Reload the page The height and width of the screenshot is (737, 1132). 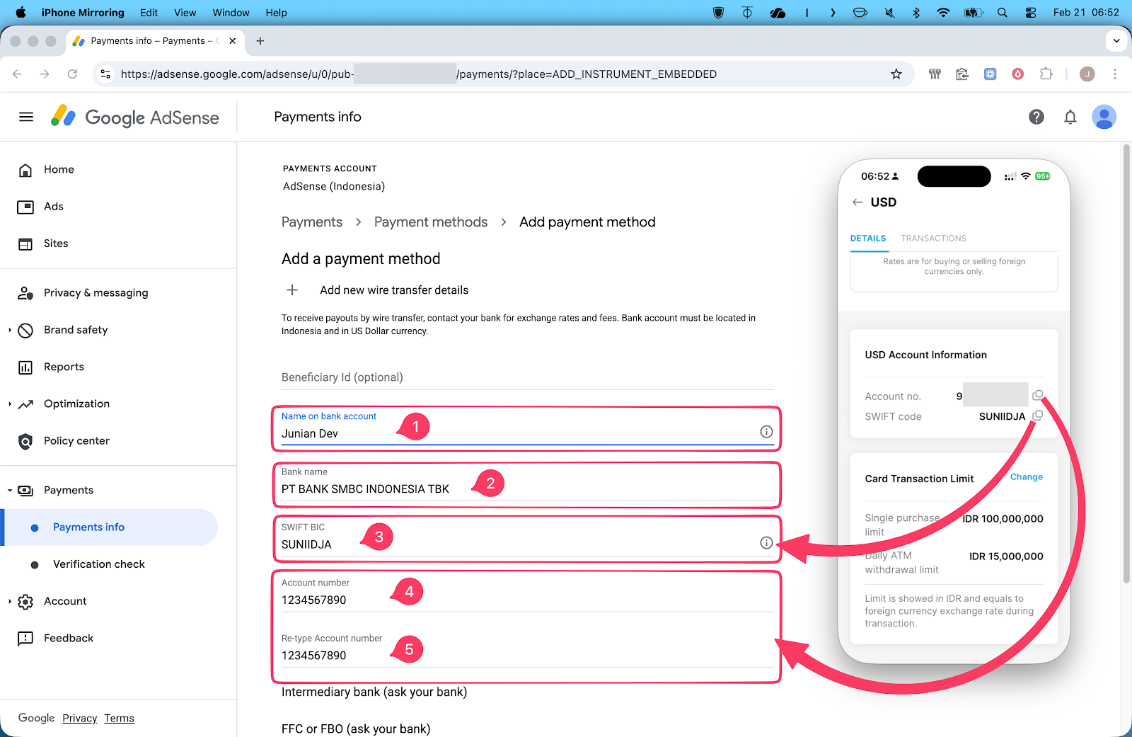[x=72, y=74]
